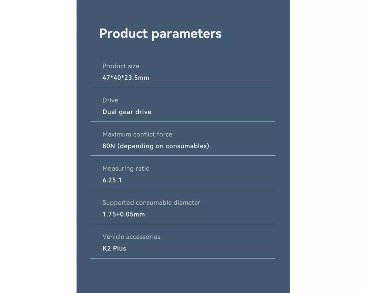Select the 80N depending on consumables value
This screenshot has height=293, width=366.
point(156,146)
